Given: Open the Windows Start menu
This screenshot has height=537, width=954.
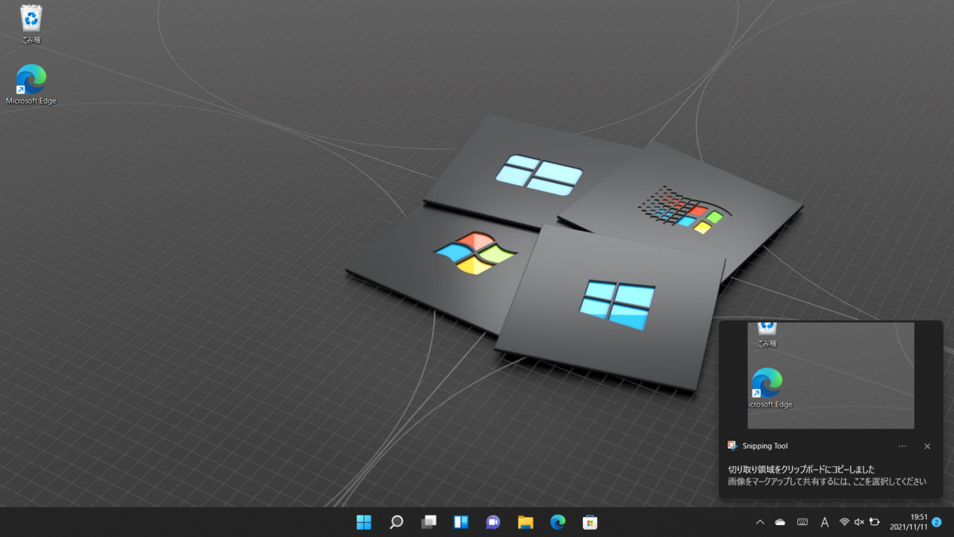Looking at the screenshot, I should 364,522.
